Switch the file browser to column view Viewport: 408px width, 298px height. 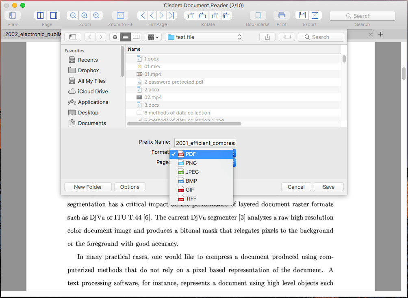coord(136,37)
